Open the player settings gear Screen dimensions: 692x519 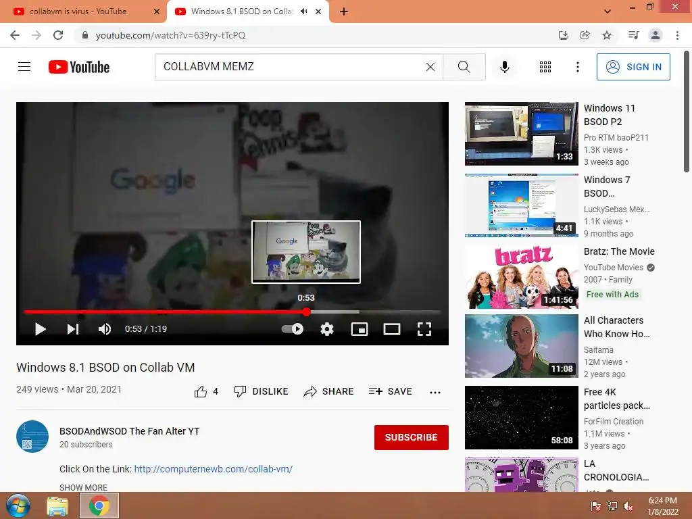click(x=327, y=329)
